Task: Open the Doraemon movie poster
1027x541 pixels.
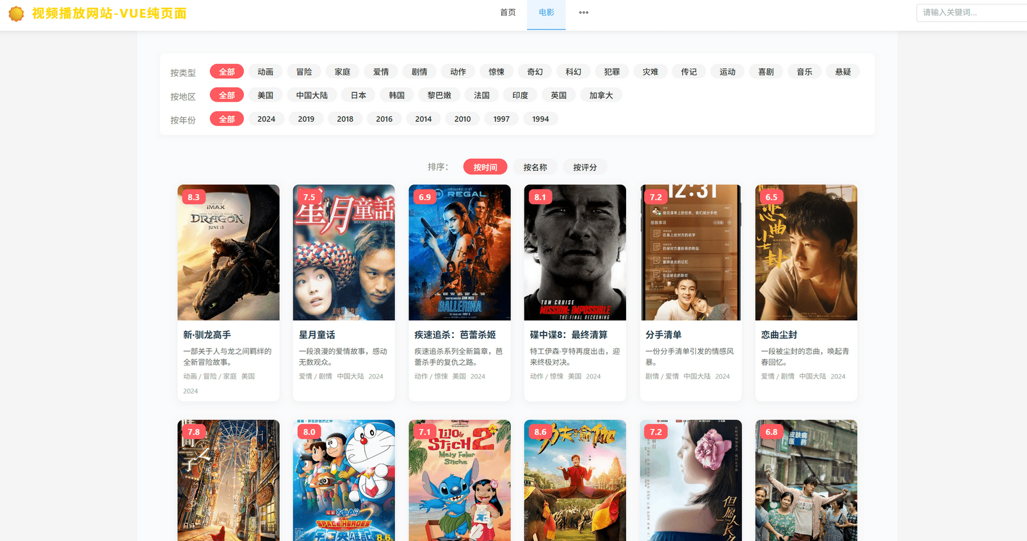Action: point(344,480)
